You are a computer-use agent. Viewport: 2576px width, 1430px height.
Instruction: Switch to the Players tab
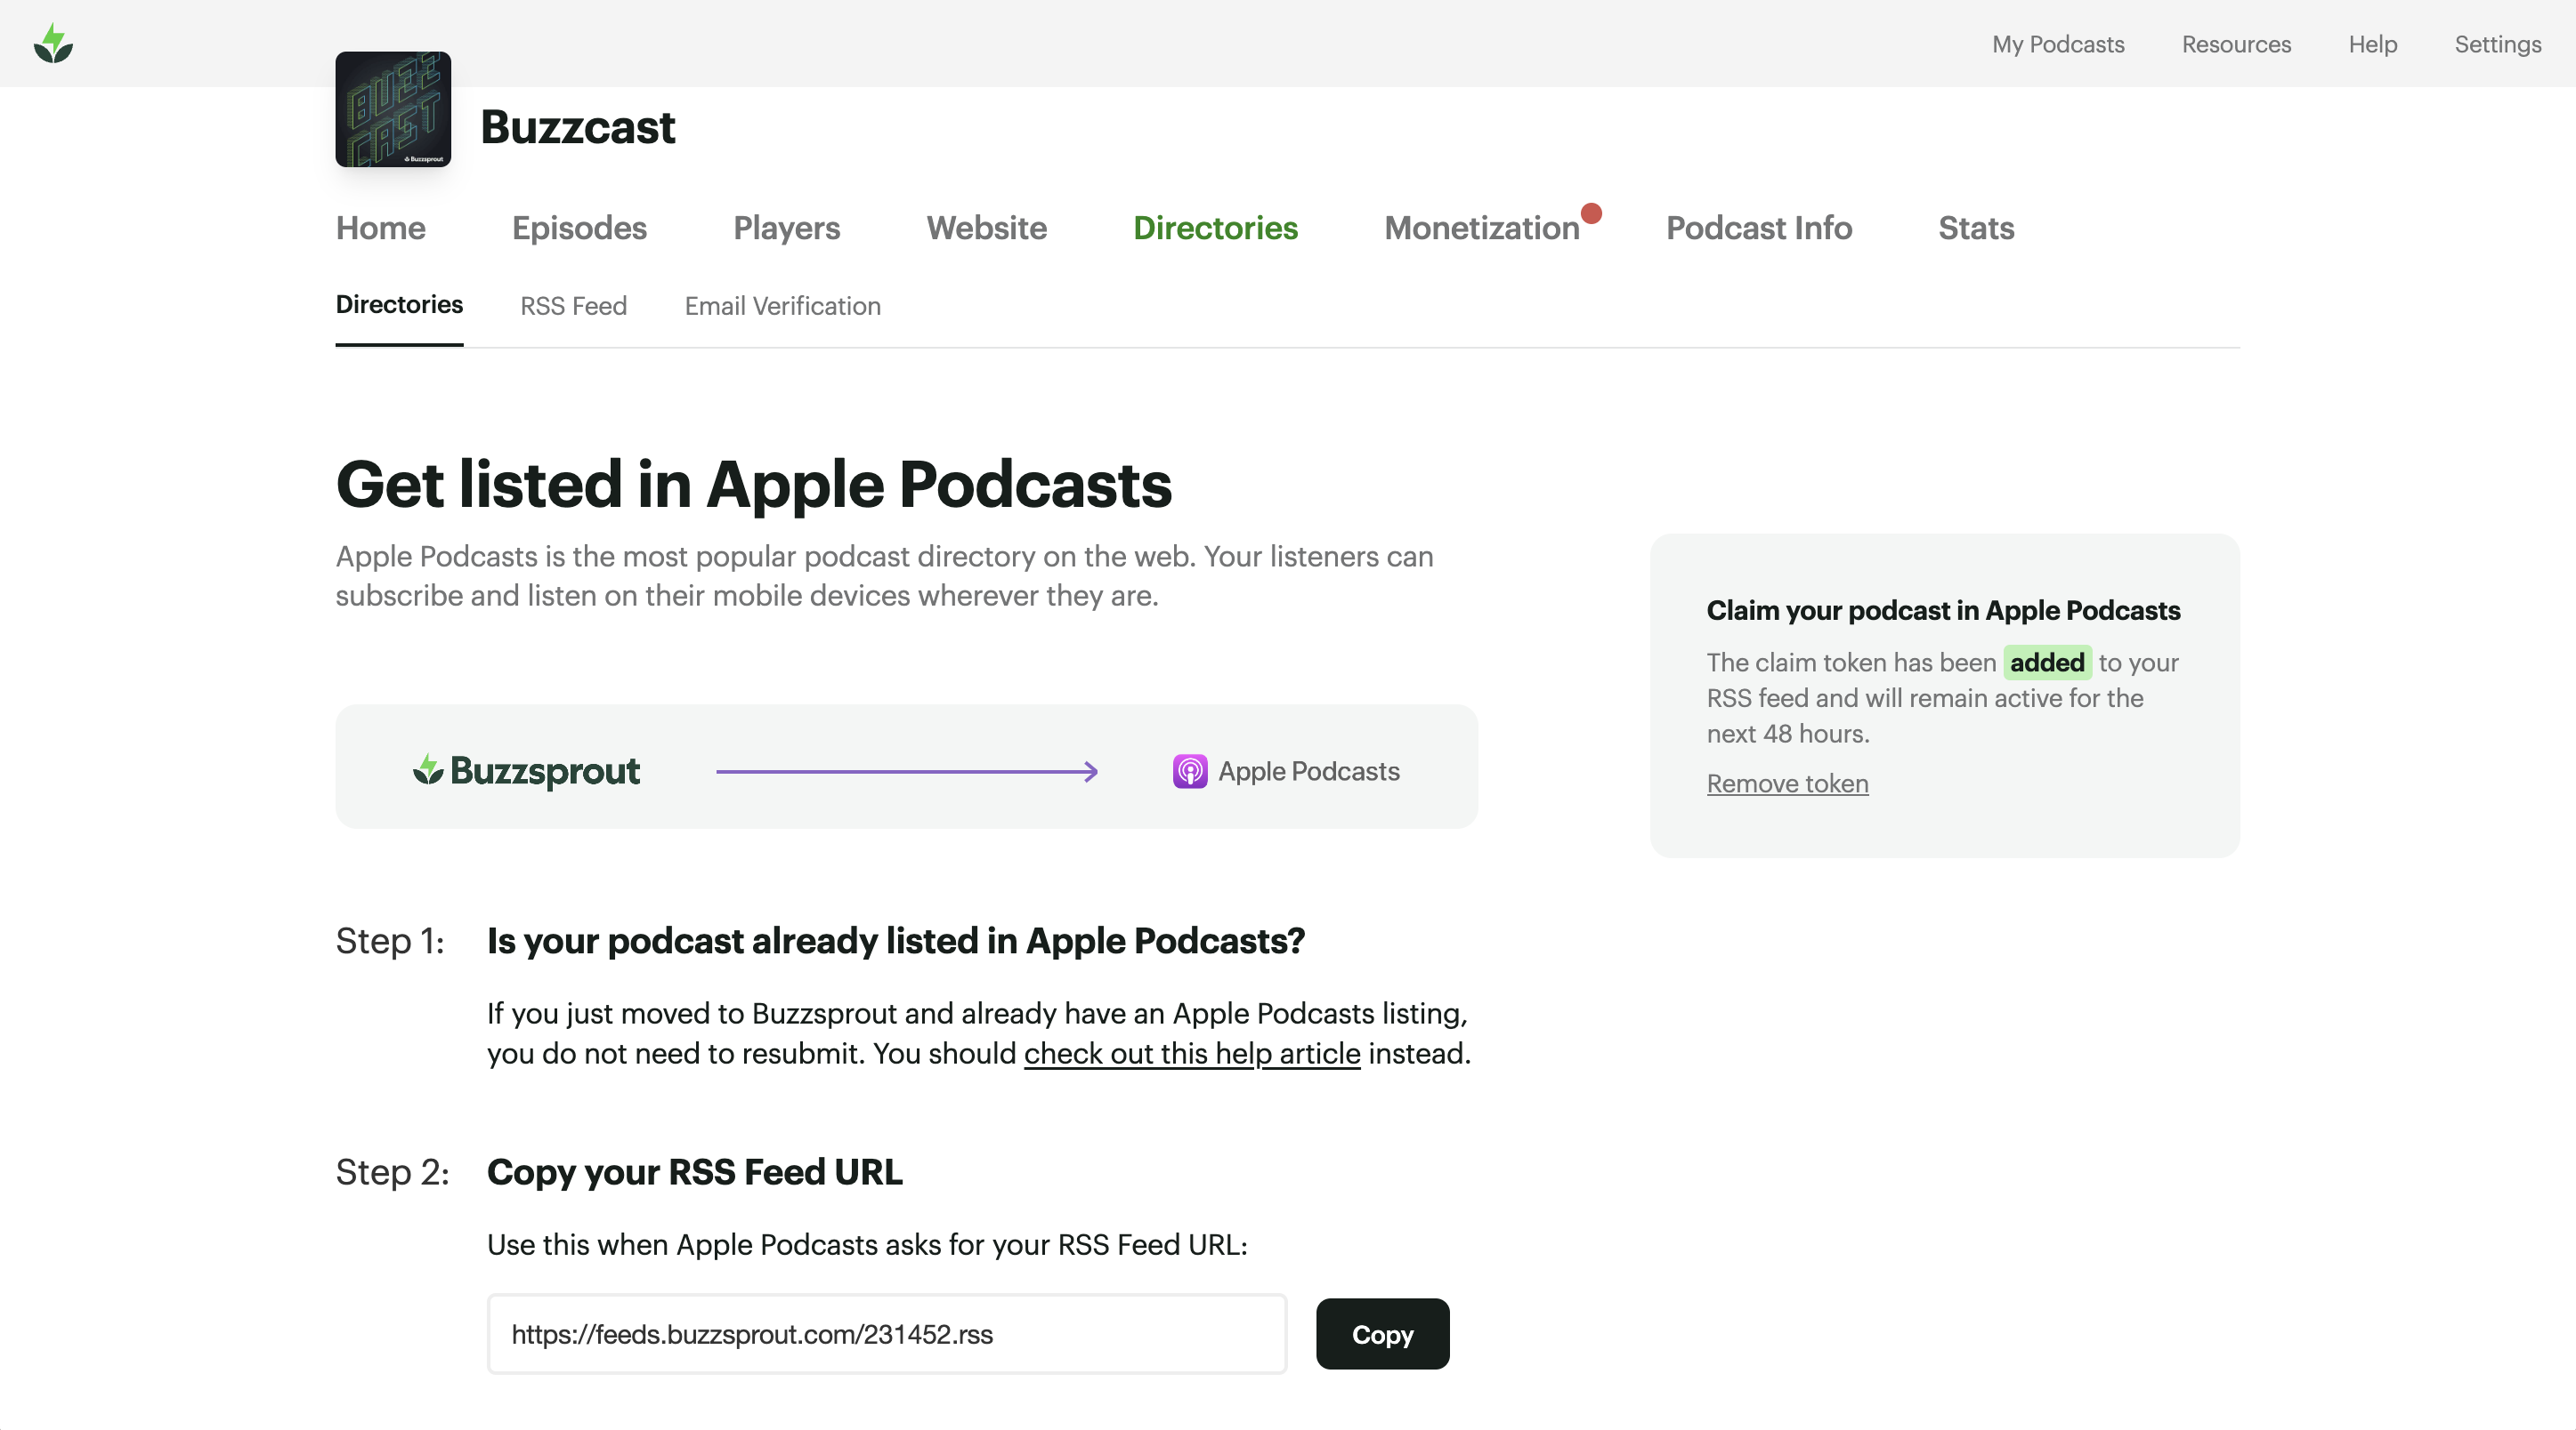point(786,228)
